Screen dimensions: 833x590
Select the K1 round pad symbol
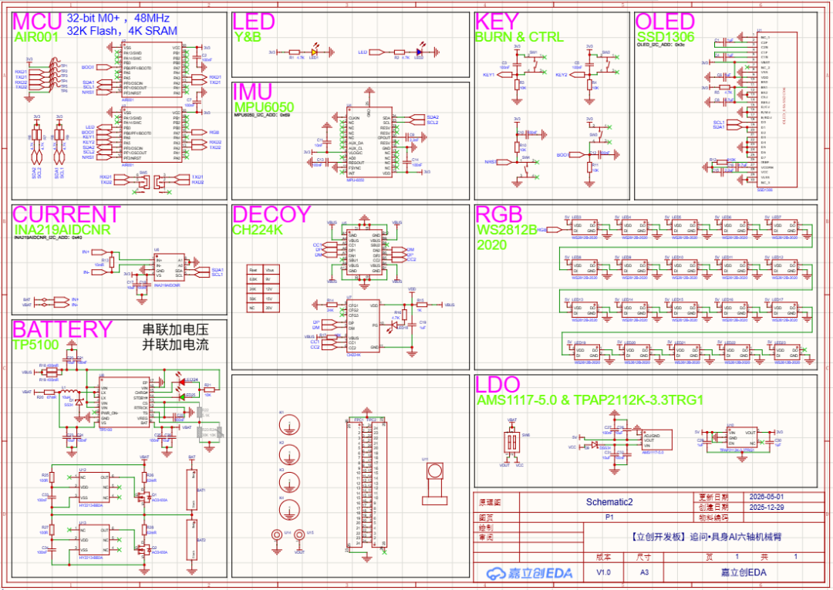(x=289, y=425)
